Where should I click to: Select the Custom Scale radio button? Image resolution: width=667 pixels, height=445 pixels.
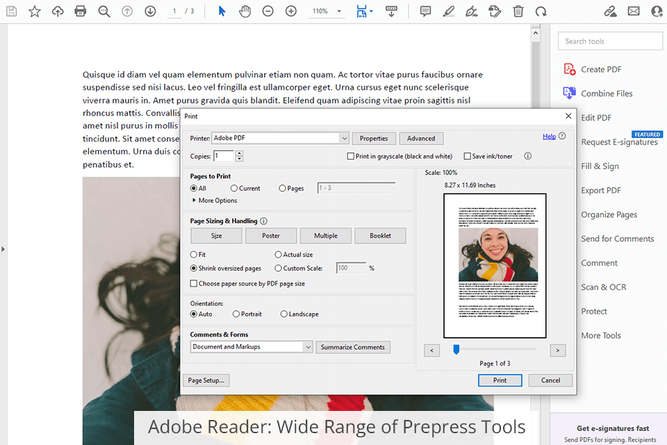pyautogui.click(x=278, y=268)
